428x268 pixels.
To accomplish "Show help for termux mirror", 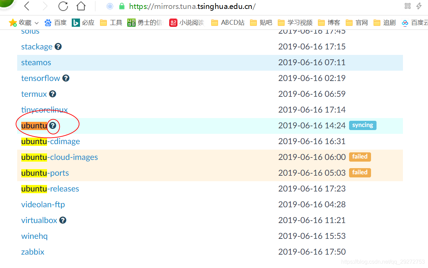I will 53,94.
